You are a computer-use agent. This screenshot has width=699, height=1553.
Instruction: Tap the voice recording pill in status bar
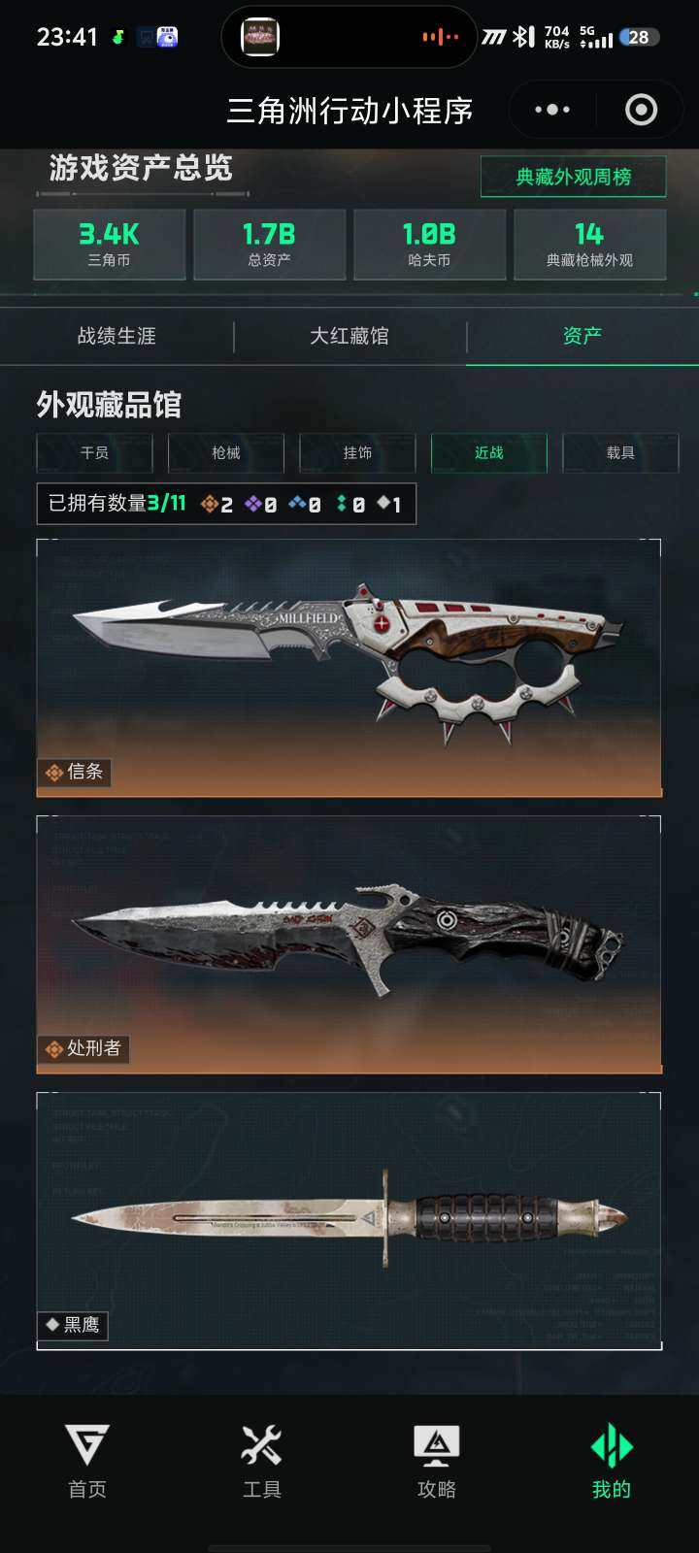(349, 37)
